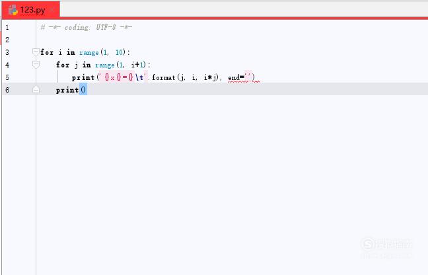The height and width of the screenshot is (275, 428).
Task: Click 'range' in the line 4 for loop
Action: tap(105, 65)
